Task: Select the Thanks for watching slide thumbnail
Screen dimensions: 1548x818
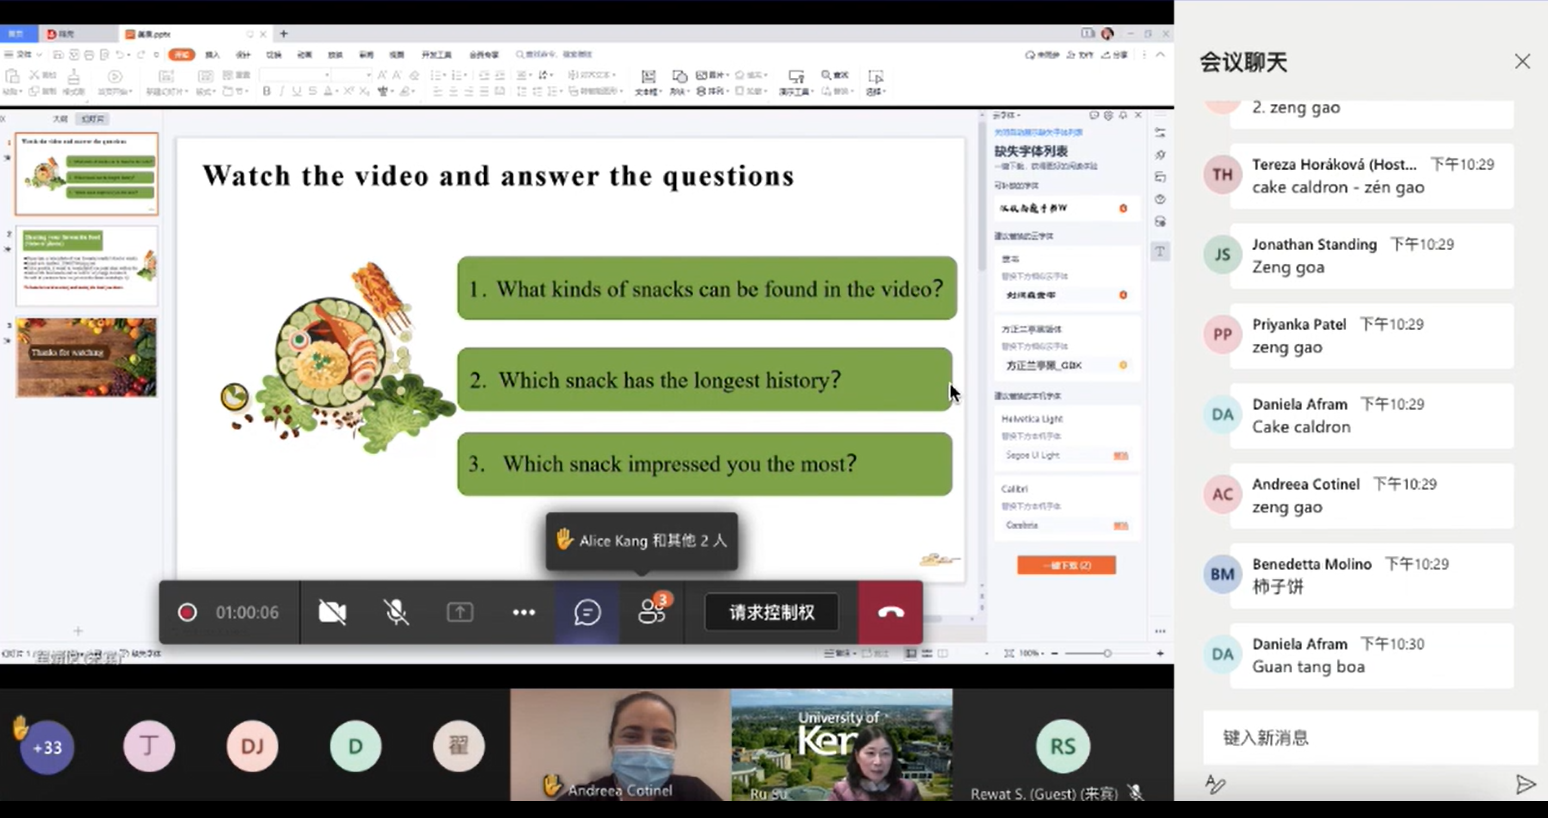Action: click(x=87, y=357)
